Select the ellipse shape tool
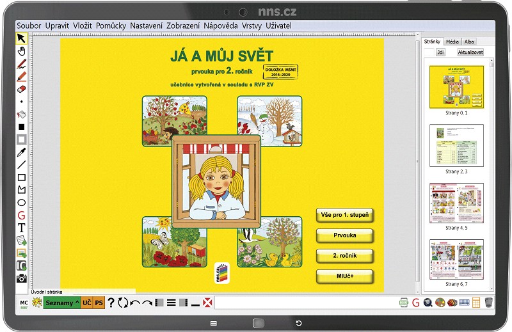 click(21, 203)
